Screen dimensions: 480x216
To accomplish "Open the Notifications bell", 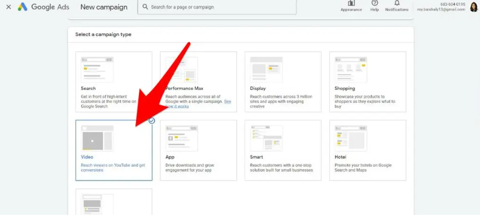I will pos(397,3).
